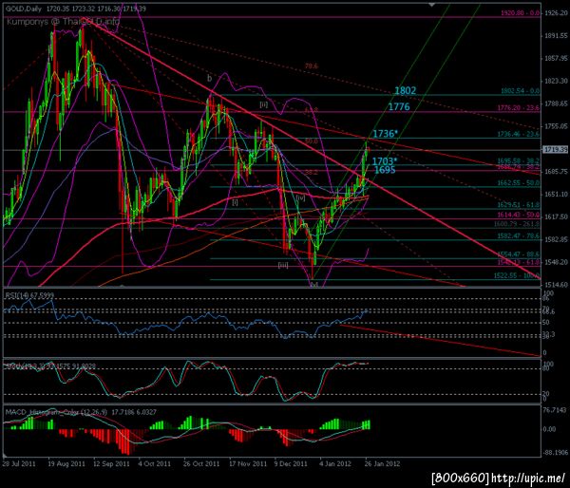Select the wave label [i]
Image resolution: width=570 pixels, height=488 pixels.
(235, 202)
